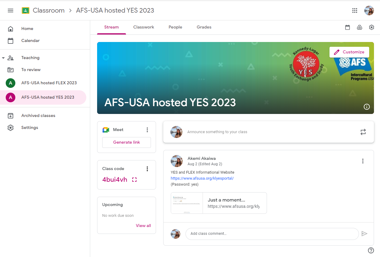Click the Customize banner button
Image resolution: width=380 pixels, height=257 pixels.
349,52
